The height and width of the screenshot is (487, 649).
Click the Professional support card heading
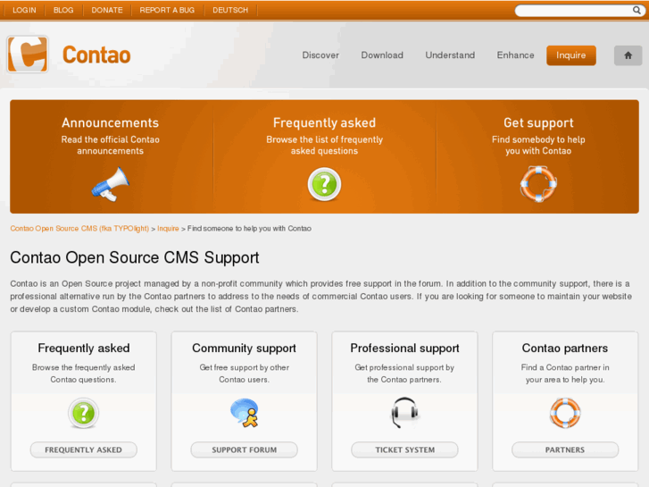tap(404, 348)
